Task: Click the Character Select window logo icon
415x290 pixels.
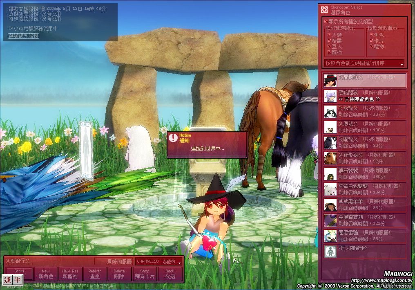Action: pos(324,10)
